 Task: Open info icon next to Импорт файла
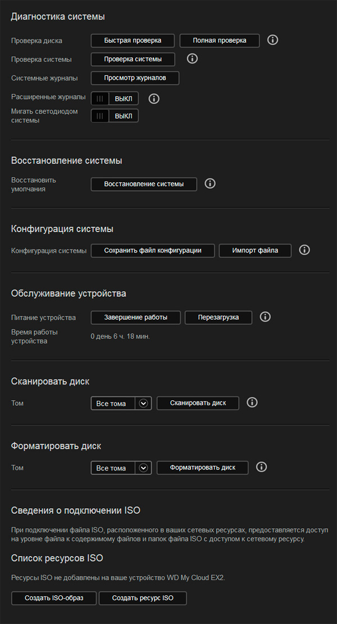point(304,250)
